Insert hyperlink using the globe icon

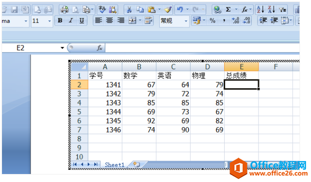217,9
